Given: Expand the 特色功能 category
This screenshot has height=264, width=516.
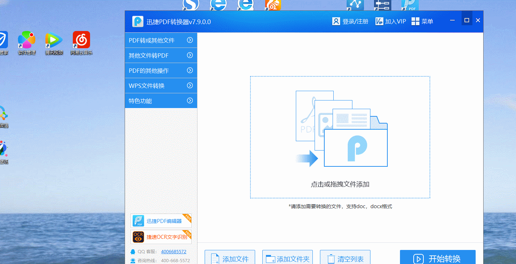Looking at the screenshot, I should (161, 101).
